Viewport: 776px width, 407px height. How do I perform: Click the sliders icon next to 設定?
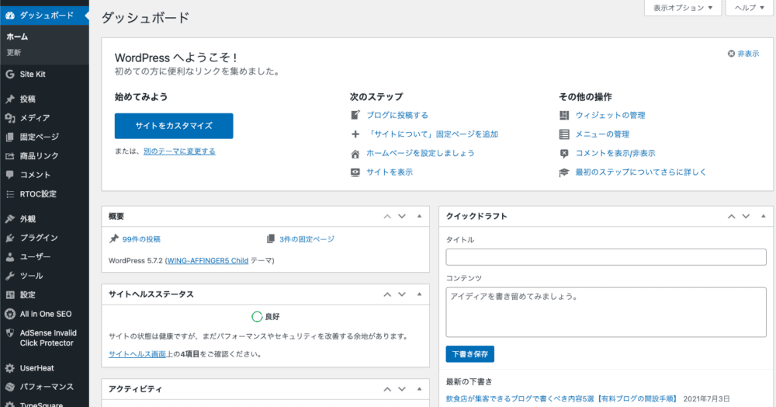10,295
